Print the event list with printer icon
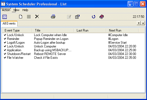 (53, 16)
